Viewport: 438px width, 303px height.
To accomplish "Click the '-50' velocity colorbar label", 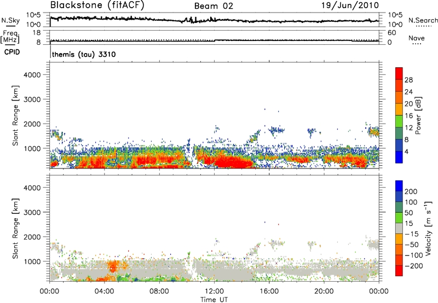I will pos(412,244).
